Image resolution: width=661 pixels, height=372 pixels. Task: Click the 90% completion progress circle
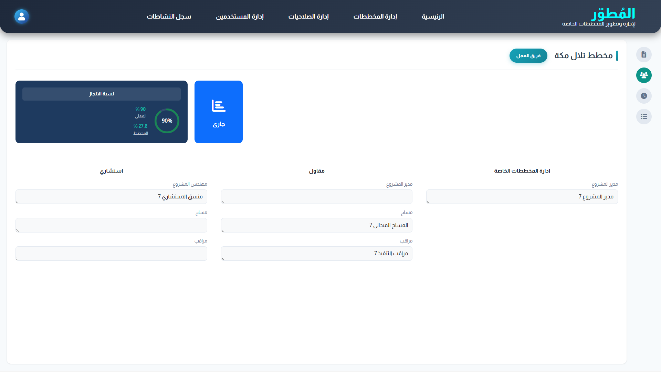click(x=167, y=121)
